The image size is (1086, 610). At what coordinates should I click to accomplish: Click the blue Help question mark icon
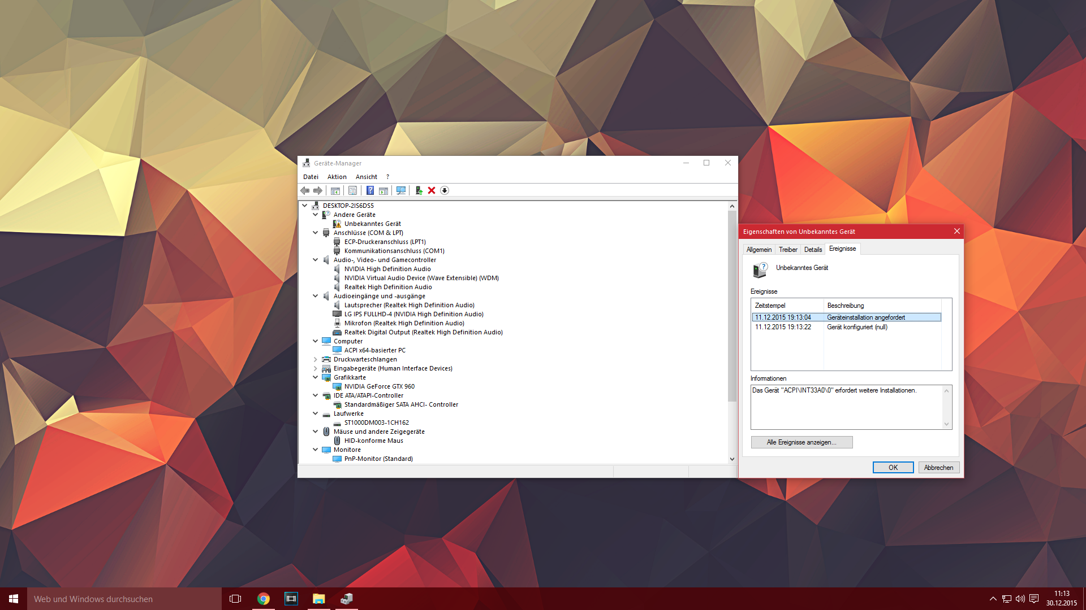(x=370, y=190)
